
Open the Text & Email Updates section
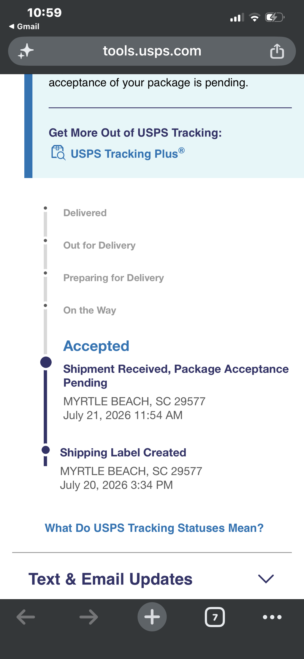point(152,579)
